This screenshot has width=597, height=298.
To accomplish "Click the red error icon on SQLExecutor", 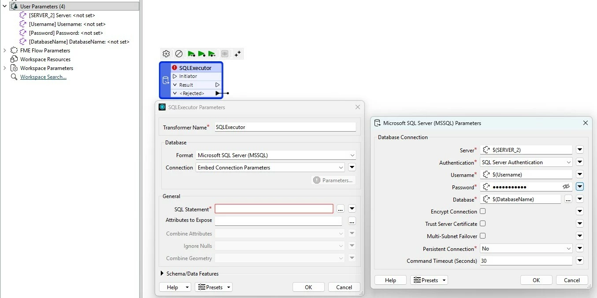I will coord(174,68).
